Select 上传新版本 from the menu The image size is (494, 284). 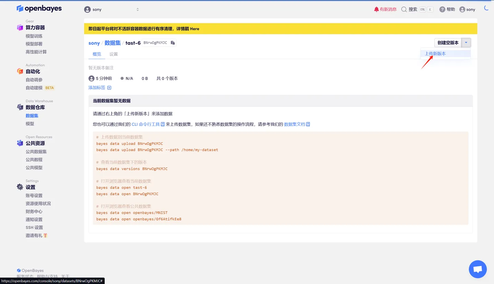436,54
